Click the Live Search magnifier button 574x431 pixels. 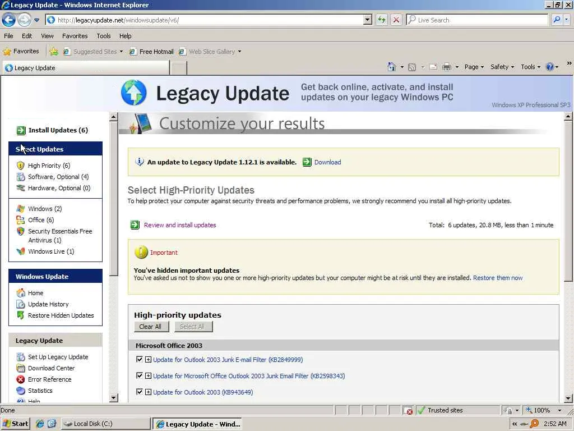click(x=557, y=20)
